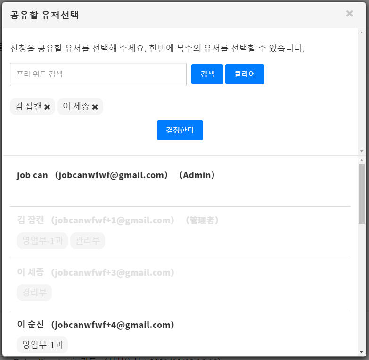Click 영업부-1과 tag under 김 잡캔
The width and height of the screenshot is (369, 360).
pos(42,241)
